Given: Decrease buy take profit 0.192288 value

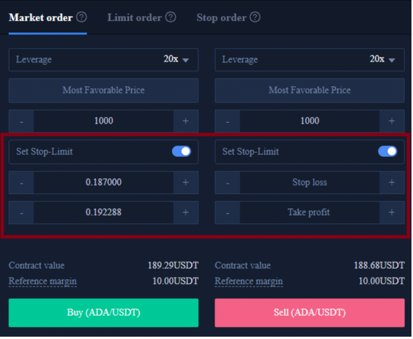Looking at the screenshot, I should click(x=21, y=213).
